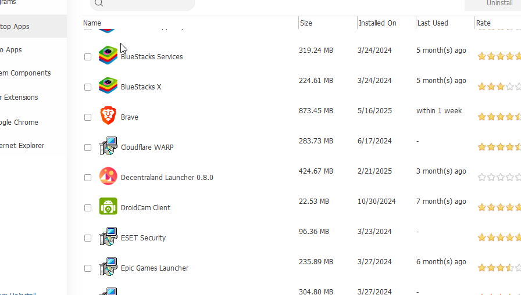Select the Decentraland Launcher checkbox

point(88,178)
